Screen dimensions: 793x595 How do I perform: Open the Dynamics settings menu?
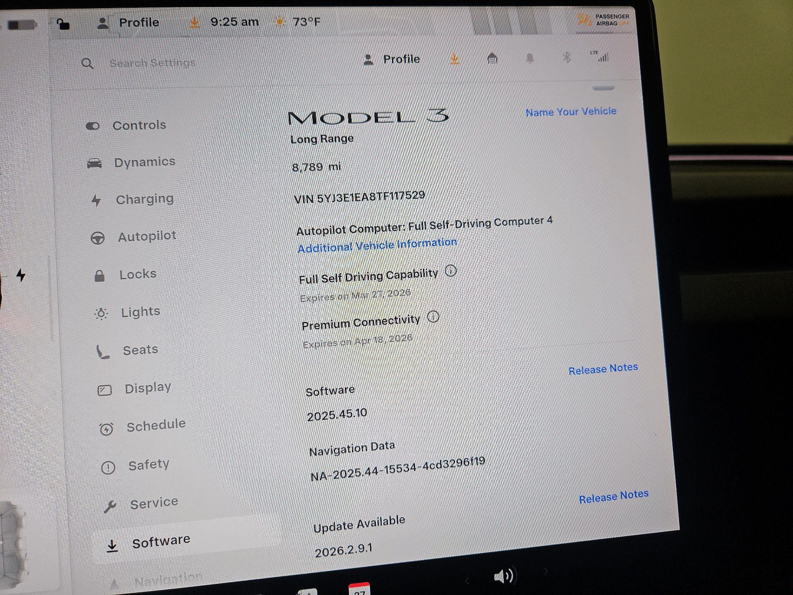tap(131, 162)
